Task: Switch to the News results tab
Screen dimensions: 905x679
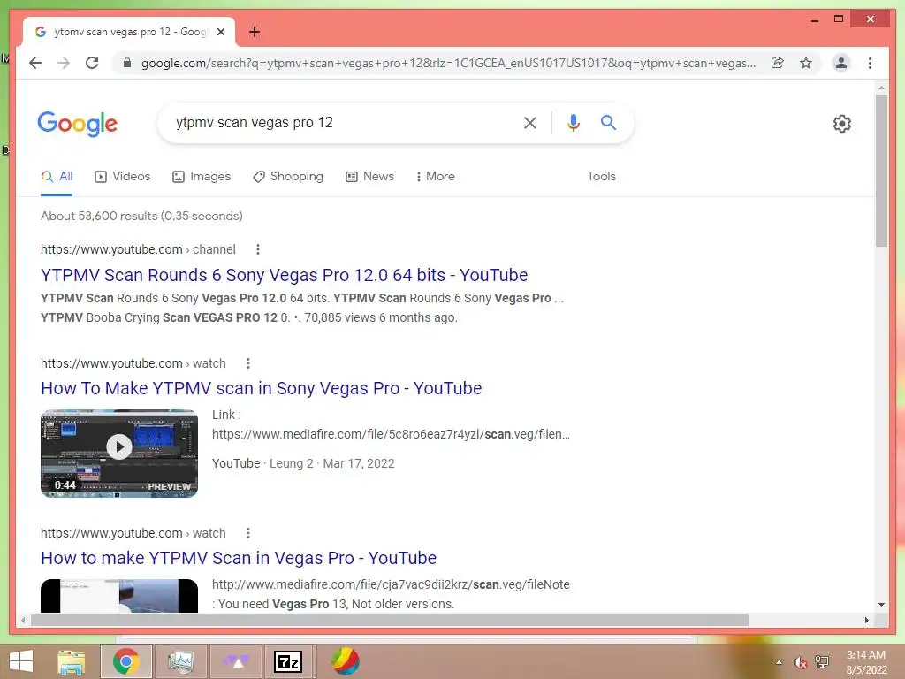Action: 370,177
